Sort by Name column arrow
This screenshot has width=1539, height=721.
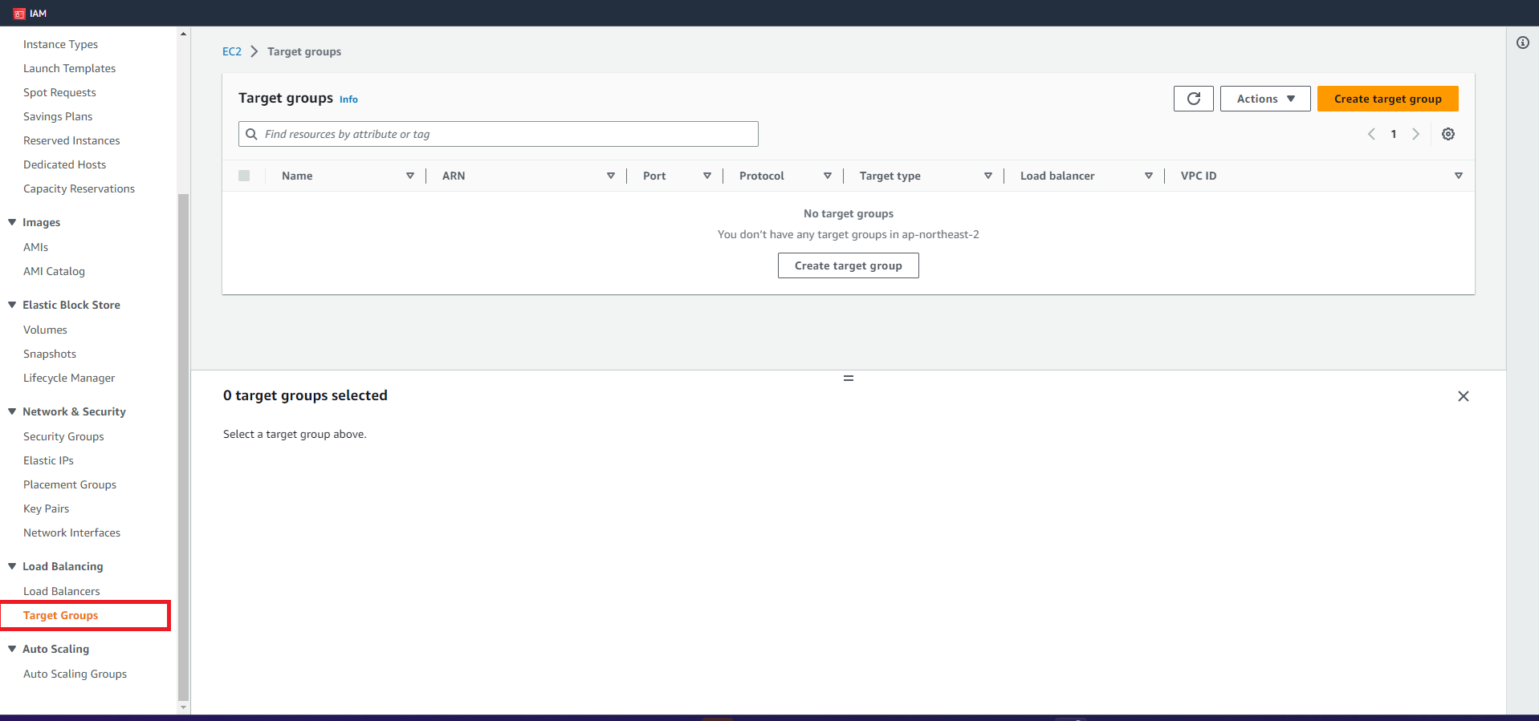410,176
